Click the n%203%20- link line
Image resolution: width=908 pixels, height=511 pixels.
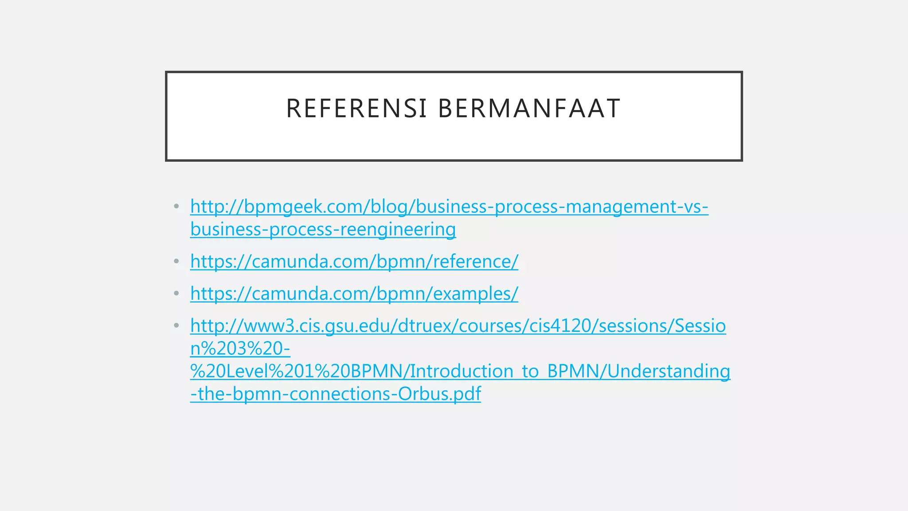(x=240, y=349)
